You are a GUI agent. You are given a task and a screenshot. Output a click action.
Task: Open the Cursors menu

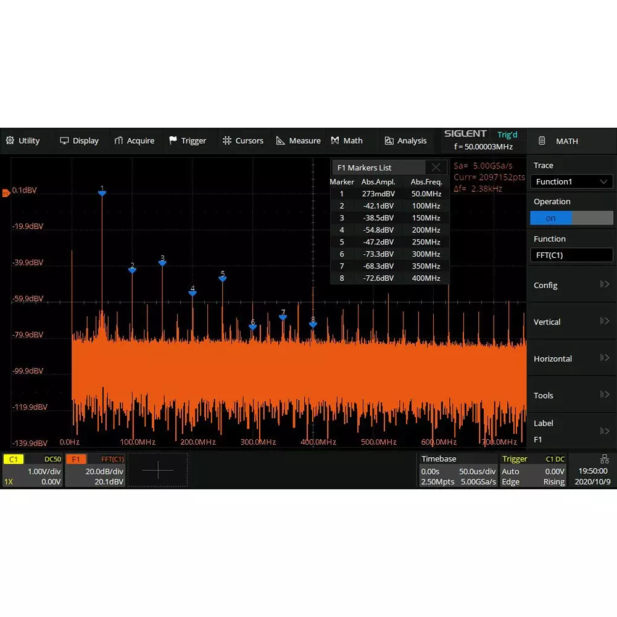(x=242, y=141)
